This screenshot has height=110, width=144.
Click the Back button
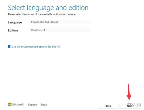108,106
